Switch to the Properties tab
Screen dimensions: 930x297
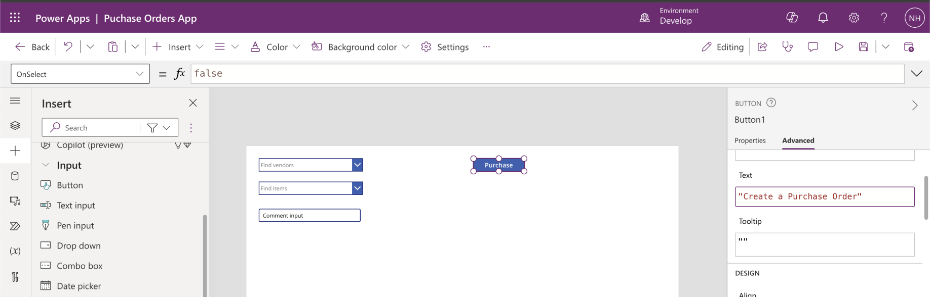point(750,140)
